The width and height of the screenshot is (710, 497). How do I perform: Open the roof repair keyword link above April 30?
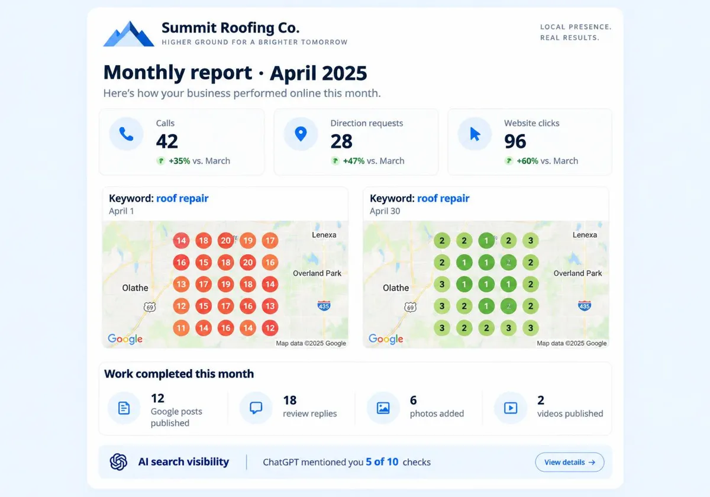(x=443, y=198)
